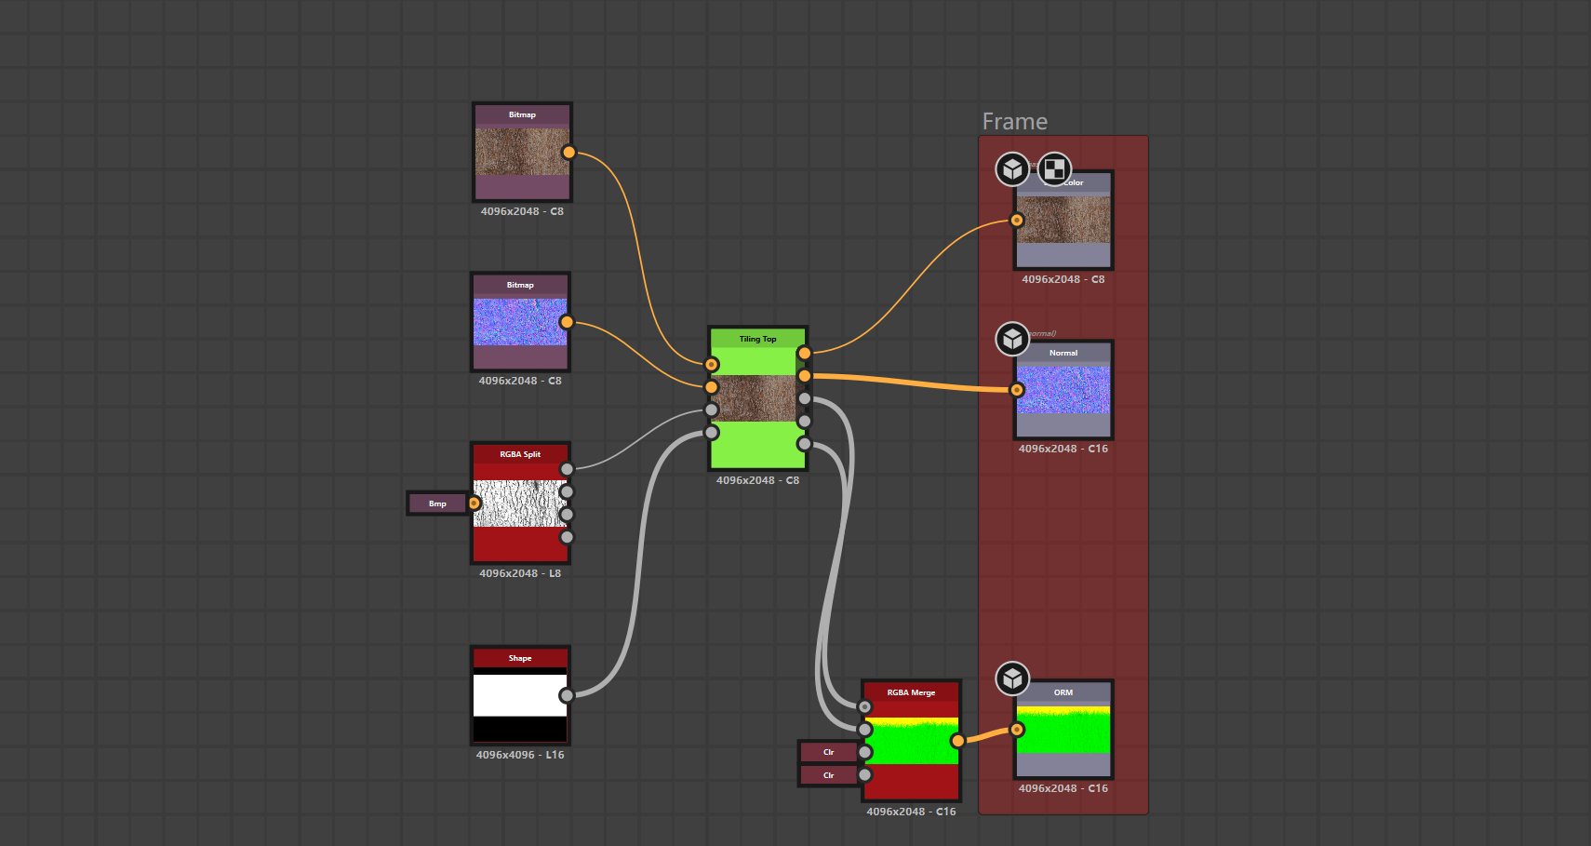Click the 4096x4096 - L16 label under Shape
Viewport: 1591px width, 846px height.
[x=520, y=755]
